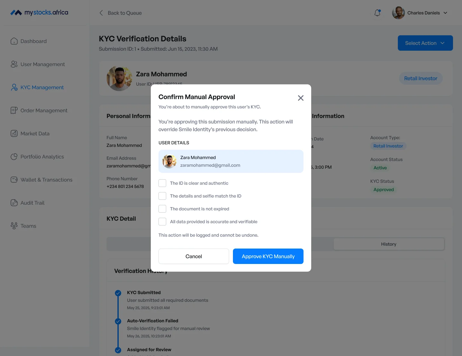Viewport: 462px width, 356px height.
Task: Click the user avatar inside the dialog
Action: (x=169, y=161)
